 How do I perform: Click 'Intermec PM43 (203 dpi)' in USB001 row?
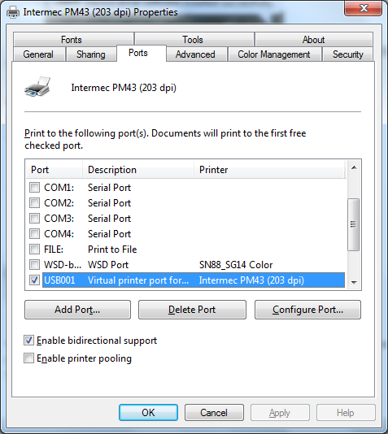click(x=251, y=280)
